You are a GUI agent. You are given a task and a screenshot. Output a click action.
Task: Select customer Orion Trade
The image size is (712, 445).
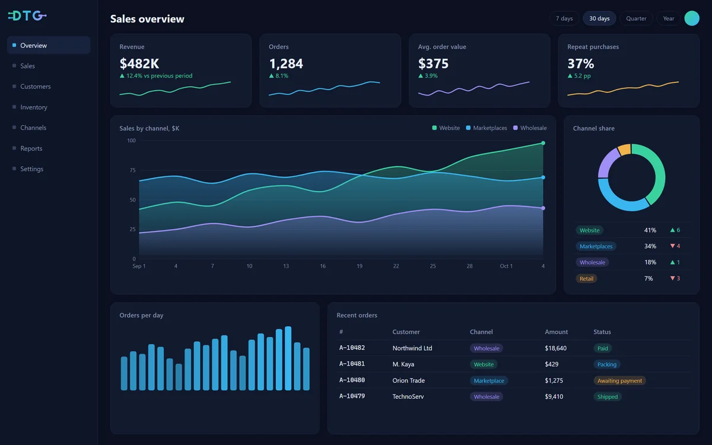click(x=409, y=380)
